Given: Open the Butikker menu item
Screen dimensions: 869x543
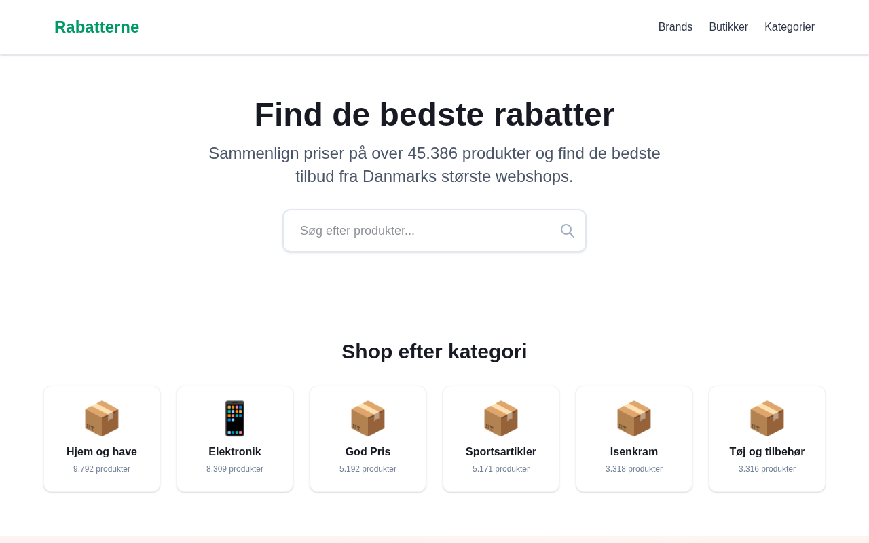Looking at the screenshot, I should [728, 27].
